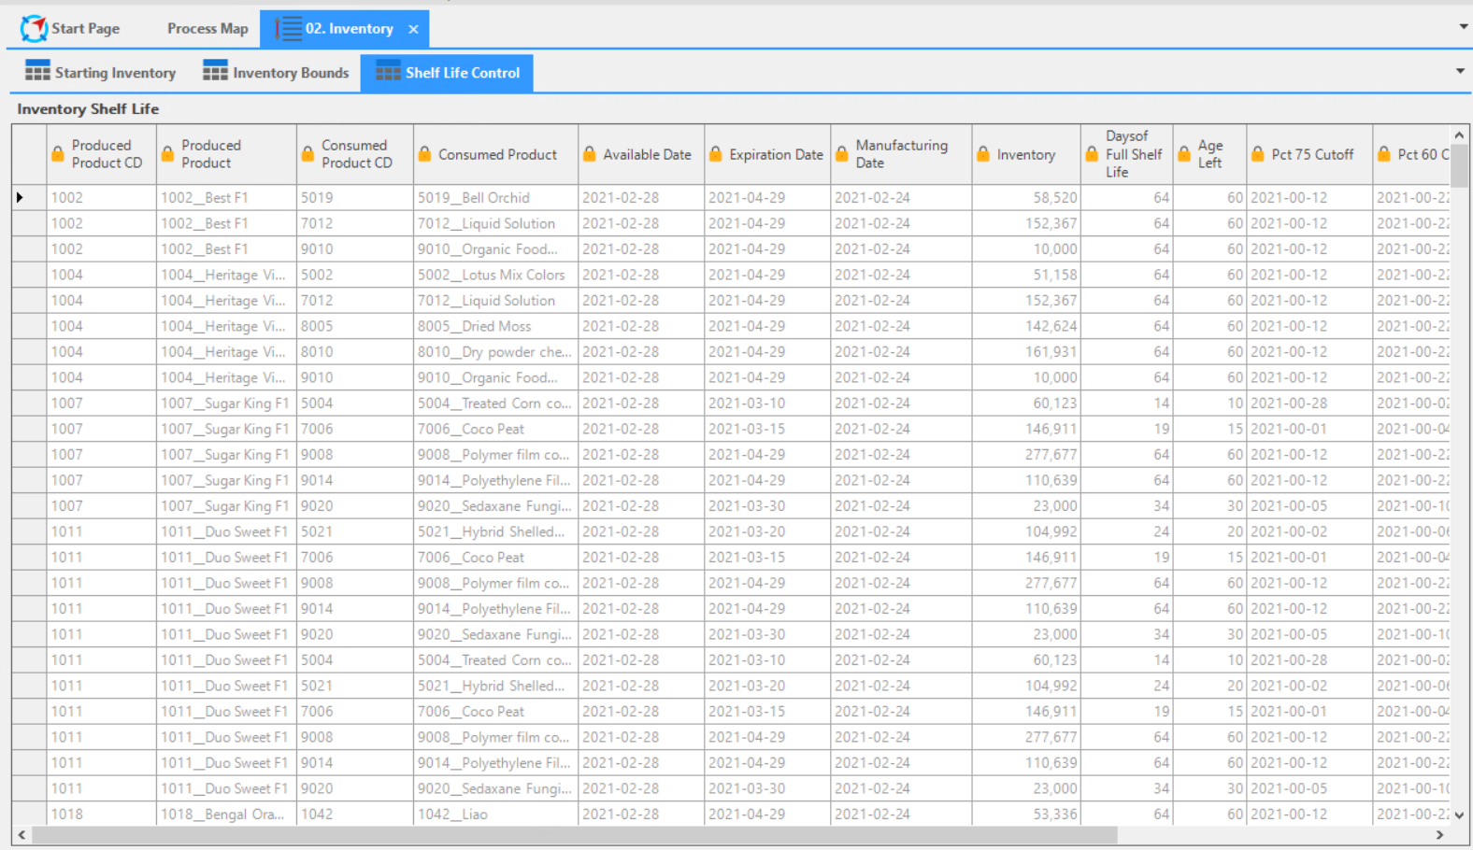This screenshot has height=850, width=1473.
Task: Select cell '1018__Bengal Ora...'
Action: tap(226, 814)
